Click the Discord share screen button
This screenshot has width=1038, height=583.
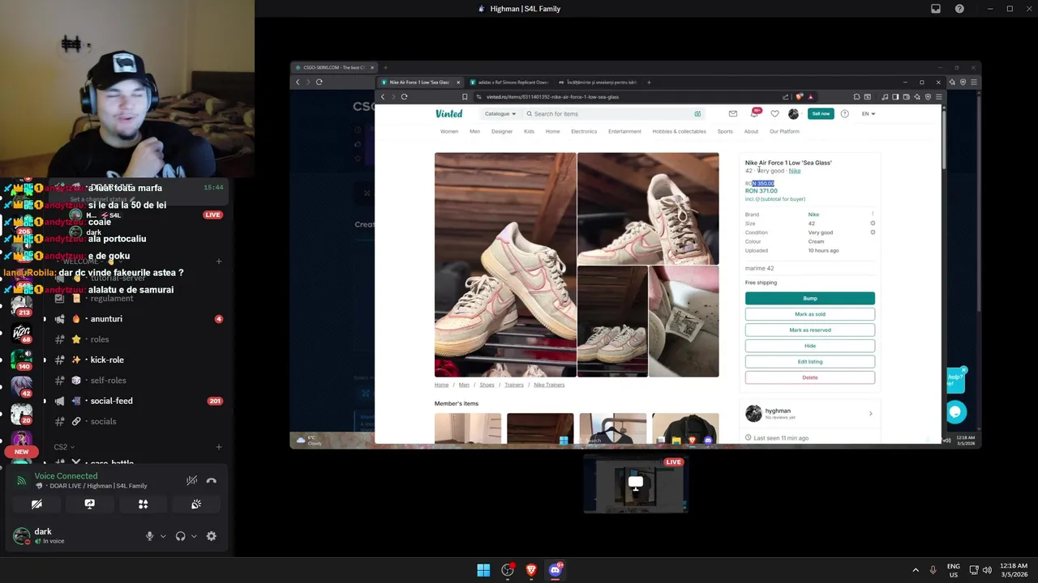[x=90, y=504]
